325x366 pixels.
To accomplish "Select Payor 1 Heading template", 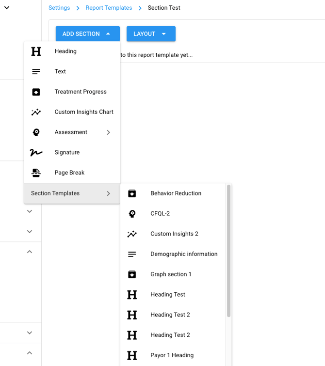I will tap(172, 355).
